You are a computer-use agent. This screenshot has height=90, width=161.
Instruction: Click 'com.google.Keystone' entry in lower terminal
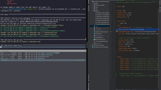tap(45, 55)
